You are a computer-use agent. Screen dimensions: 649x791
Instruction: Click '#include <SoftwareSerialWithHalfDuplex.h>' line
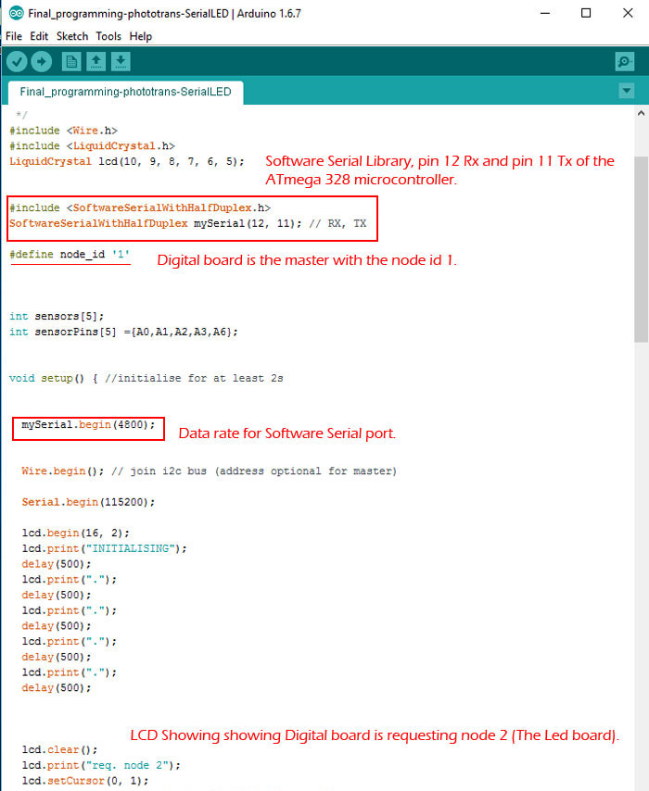(x=140, y=207)
